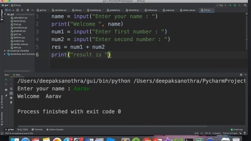Toggle scroll to end in Run console
The width and height of the screenshot is (251, 141).
pyautogui.click(x=11, y=93)
